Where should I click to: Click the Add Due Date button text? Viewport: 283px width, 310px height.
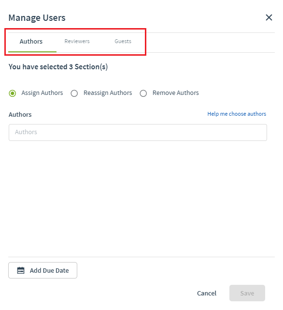coord(49,270)
